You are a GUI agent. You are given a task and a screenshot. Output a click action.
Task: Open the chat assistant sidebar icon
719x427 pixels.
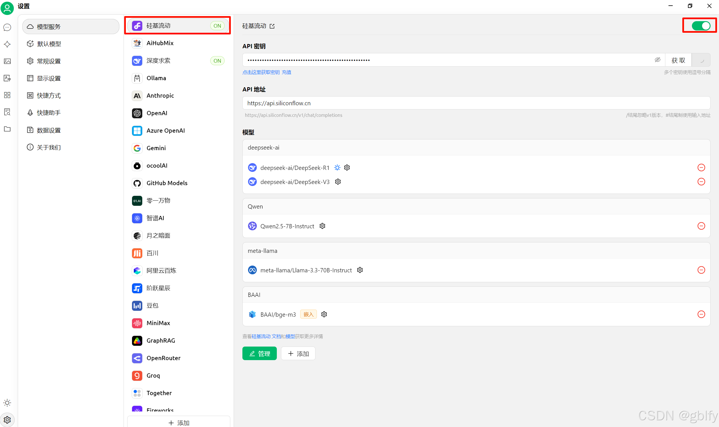click(7, 27)
